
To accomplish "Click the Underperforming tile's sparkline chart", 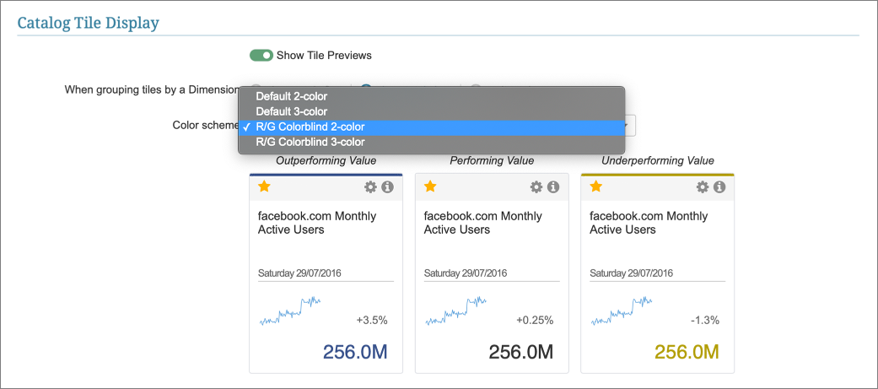I will pyautogui.click(x=622, y=311).
